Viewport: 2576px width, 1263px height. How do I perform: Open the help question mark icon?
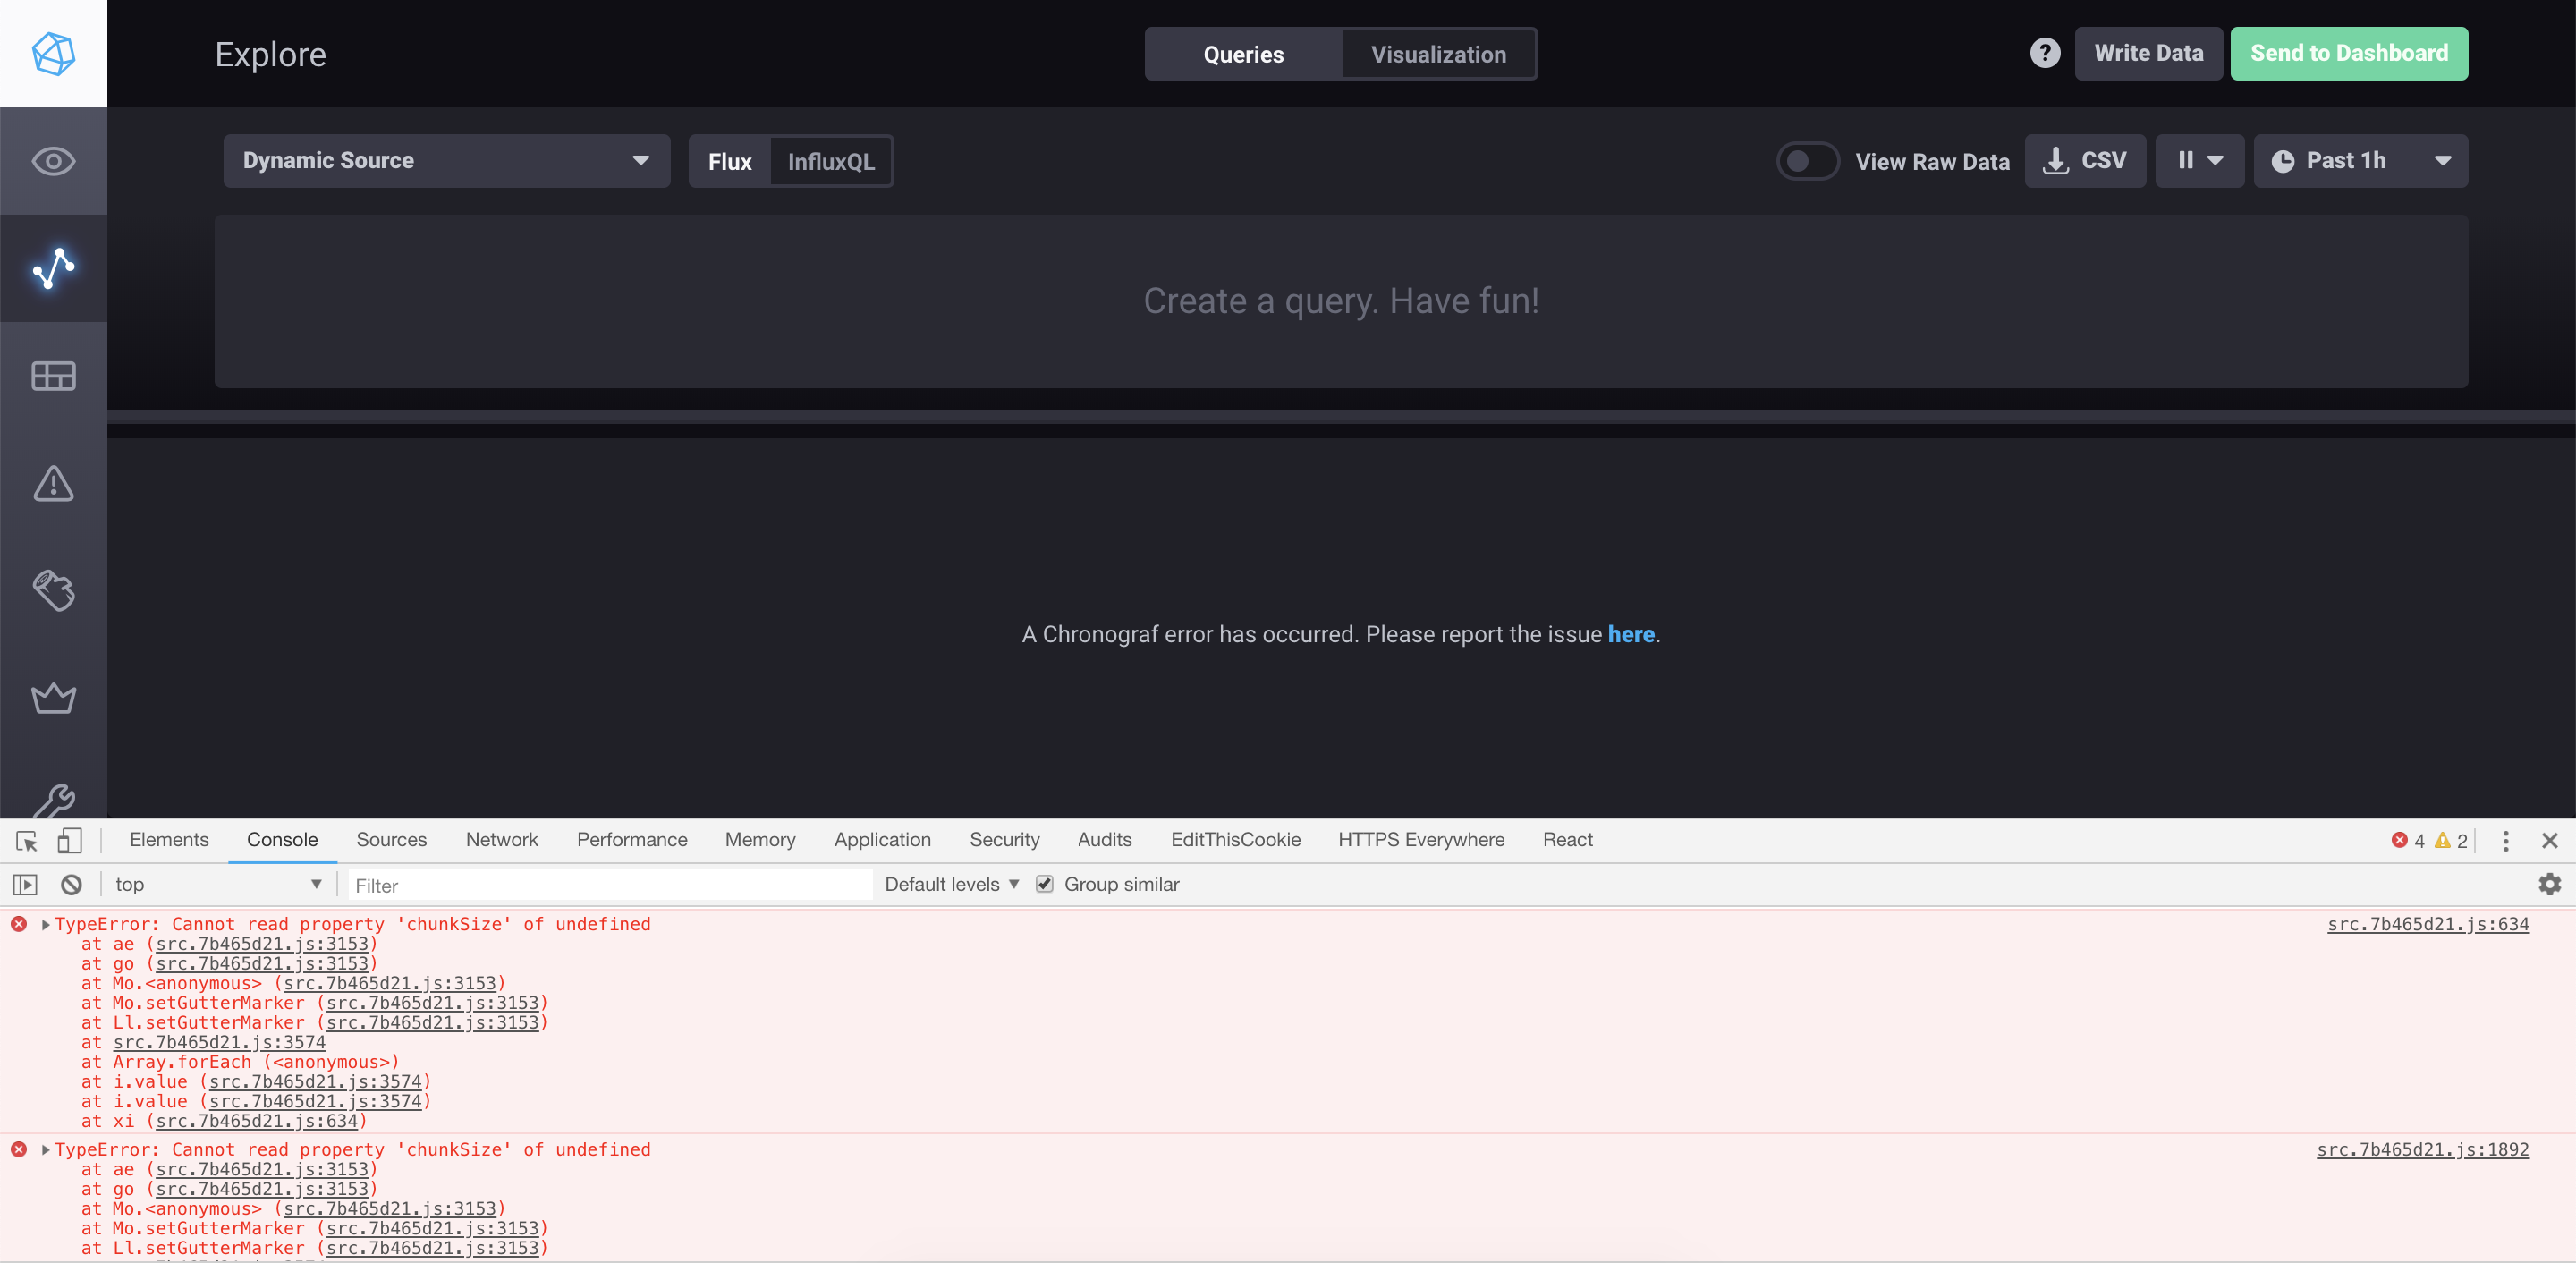coord(2045,53)
